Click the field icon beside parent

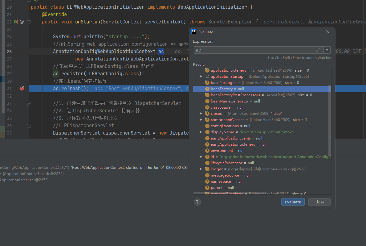[x=207, y=188]
